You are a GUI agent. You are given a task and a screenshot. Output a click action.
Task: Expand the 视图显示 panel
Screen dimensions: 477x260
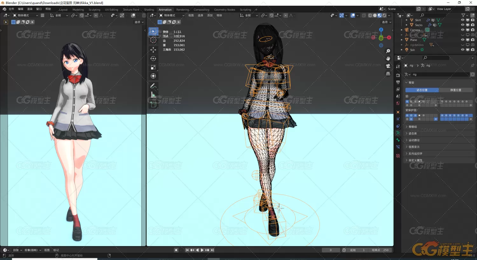click(439, 147)
